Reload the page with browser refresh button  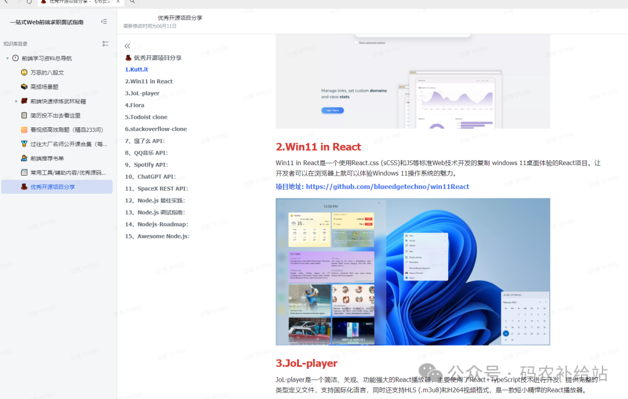[29, 2]
